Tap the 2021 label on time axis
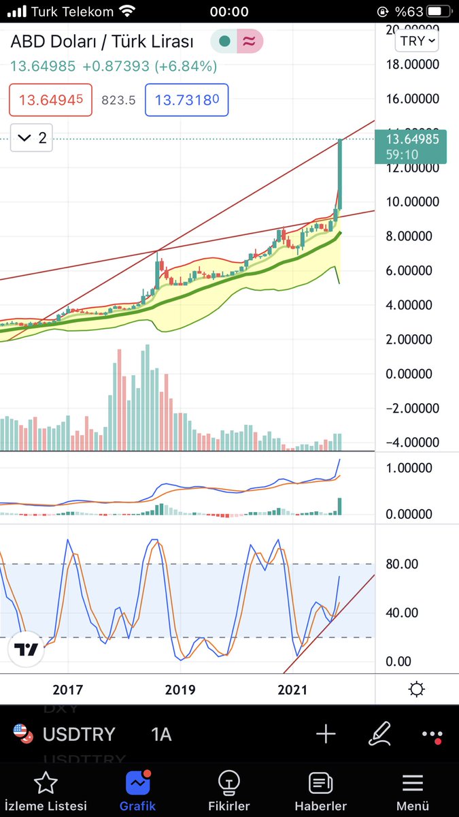 tap(293, 690)
